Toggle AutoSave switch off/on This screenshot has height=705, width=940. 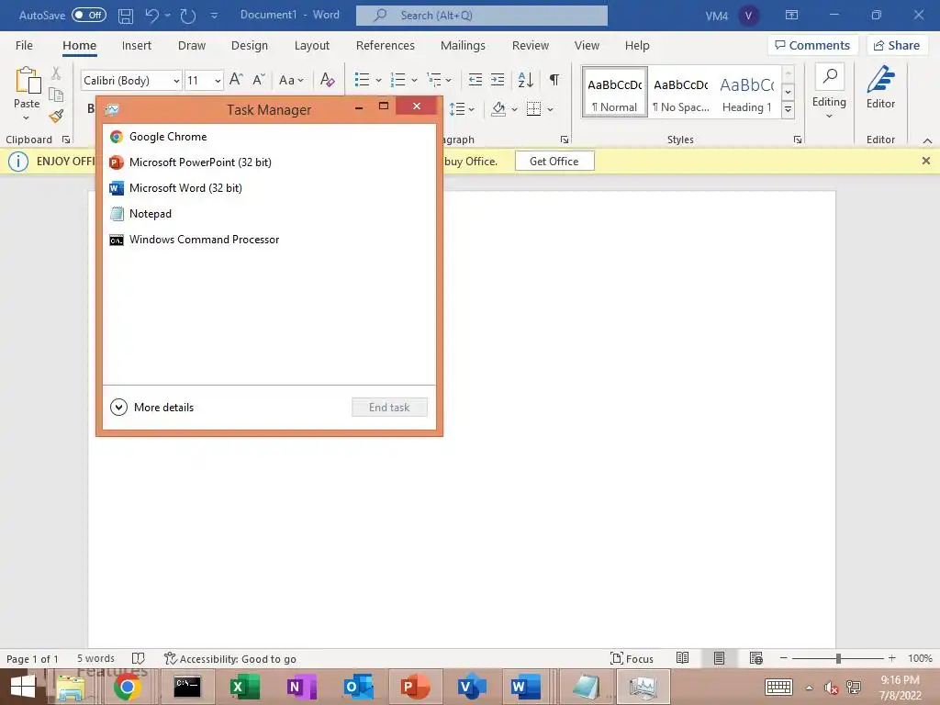[89, 15]
